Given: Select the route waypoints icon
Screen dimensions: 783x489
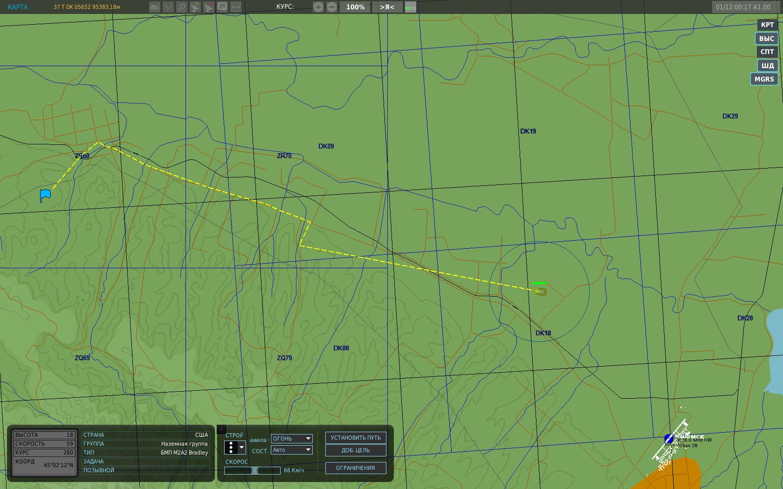Looking at the screenshot, I should pos(168,7).
